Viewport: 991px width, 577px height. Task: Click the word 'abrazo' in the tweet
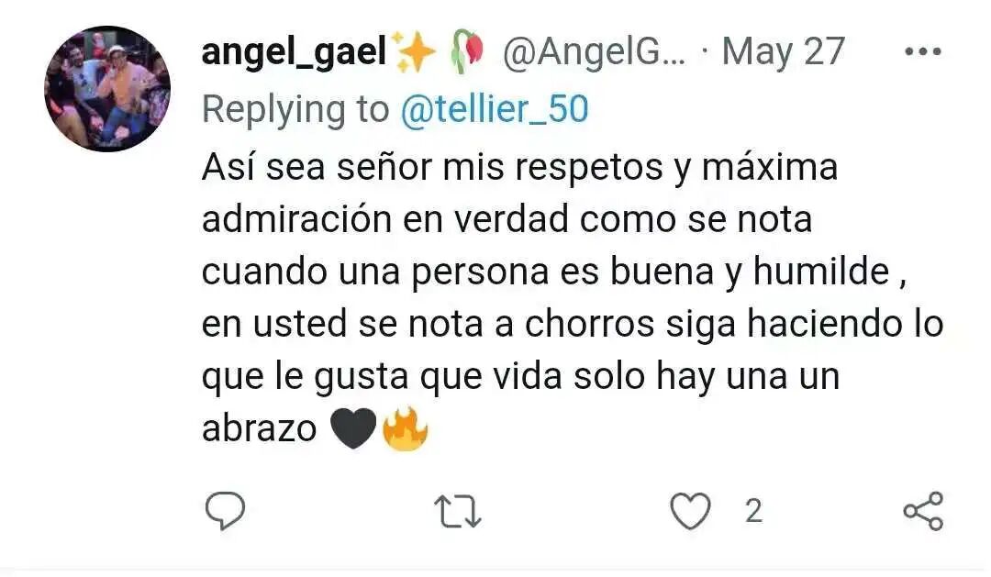pos(259,428)
